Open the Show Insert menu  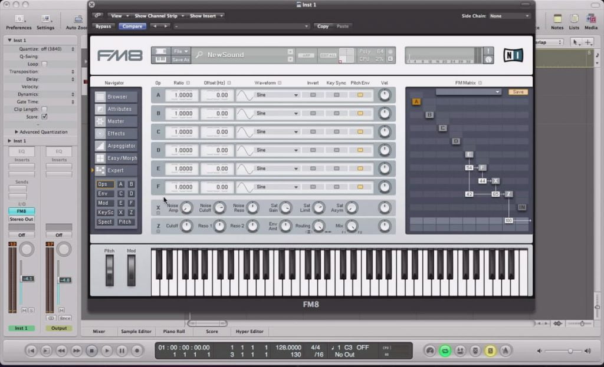(206, 16)
